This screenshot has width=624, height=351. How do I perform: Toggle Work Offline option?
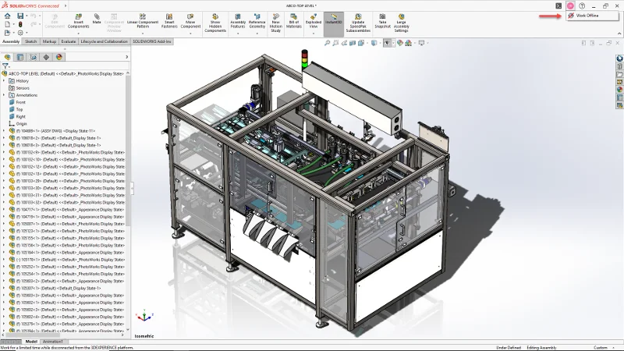click(x=586, y=16)
